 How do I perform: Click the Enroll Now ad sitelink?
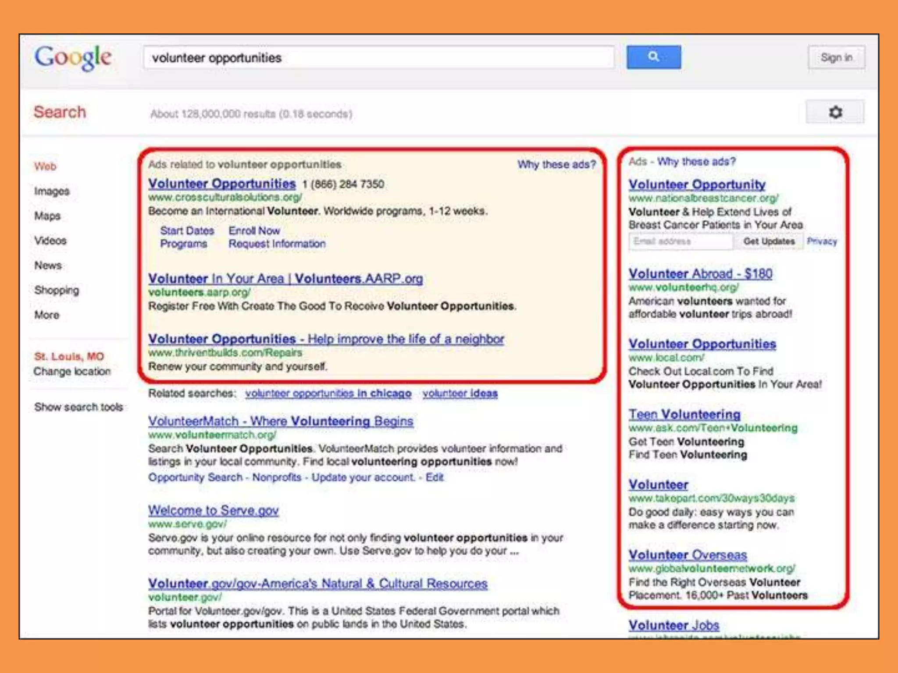tap(254, 230)
